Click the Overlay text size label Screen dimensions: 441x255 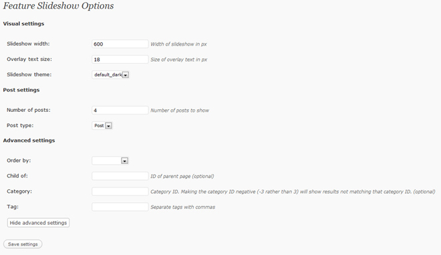29,59
